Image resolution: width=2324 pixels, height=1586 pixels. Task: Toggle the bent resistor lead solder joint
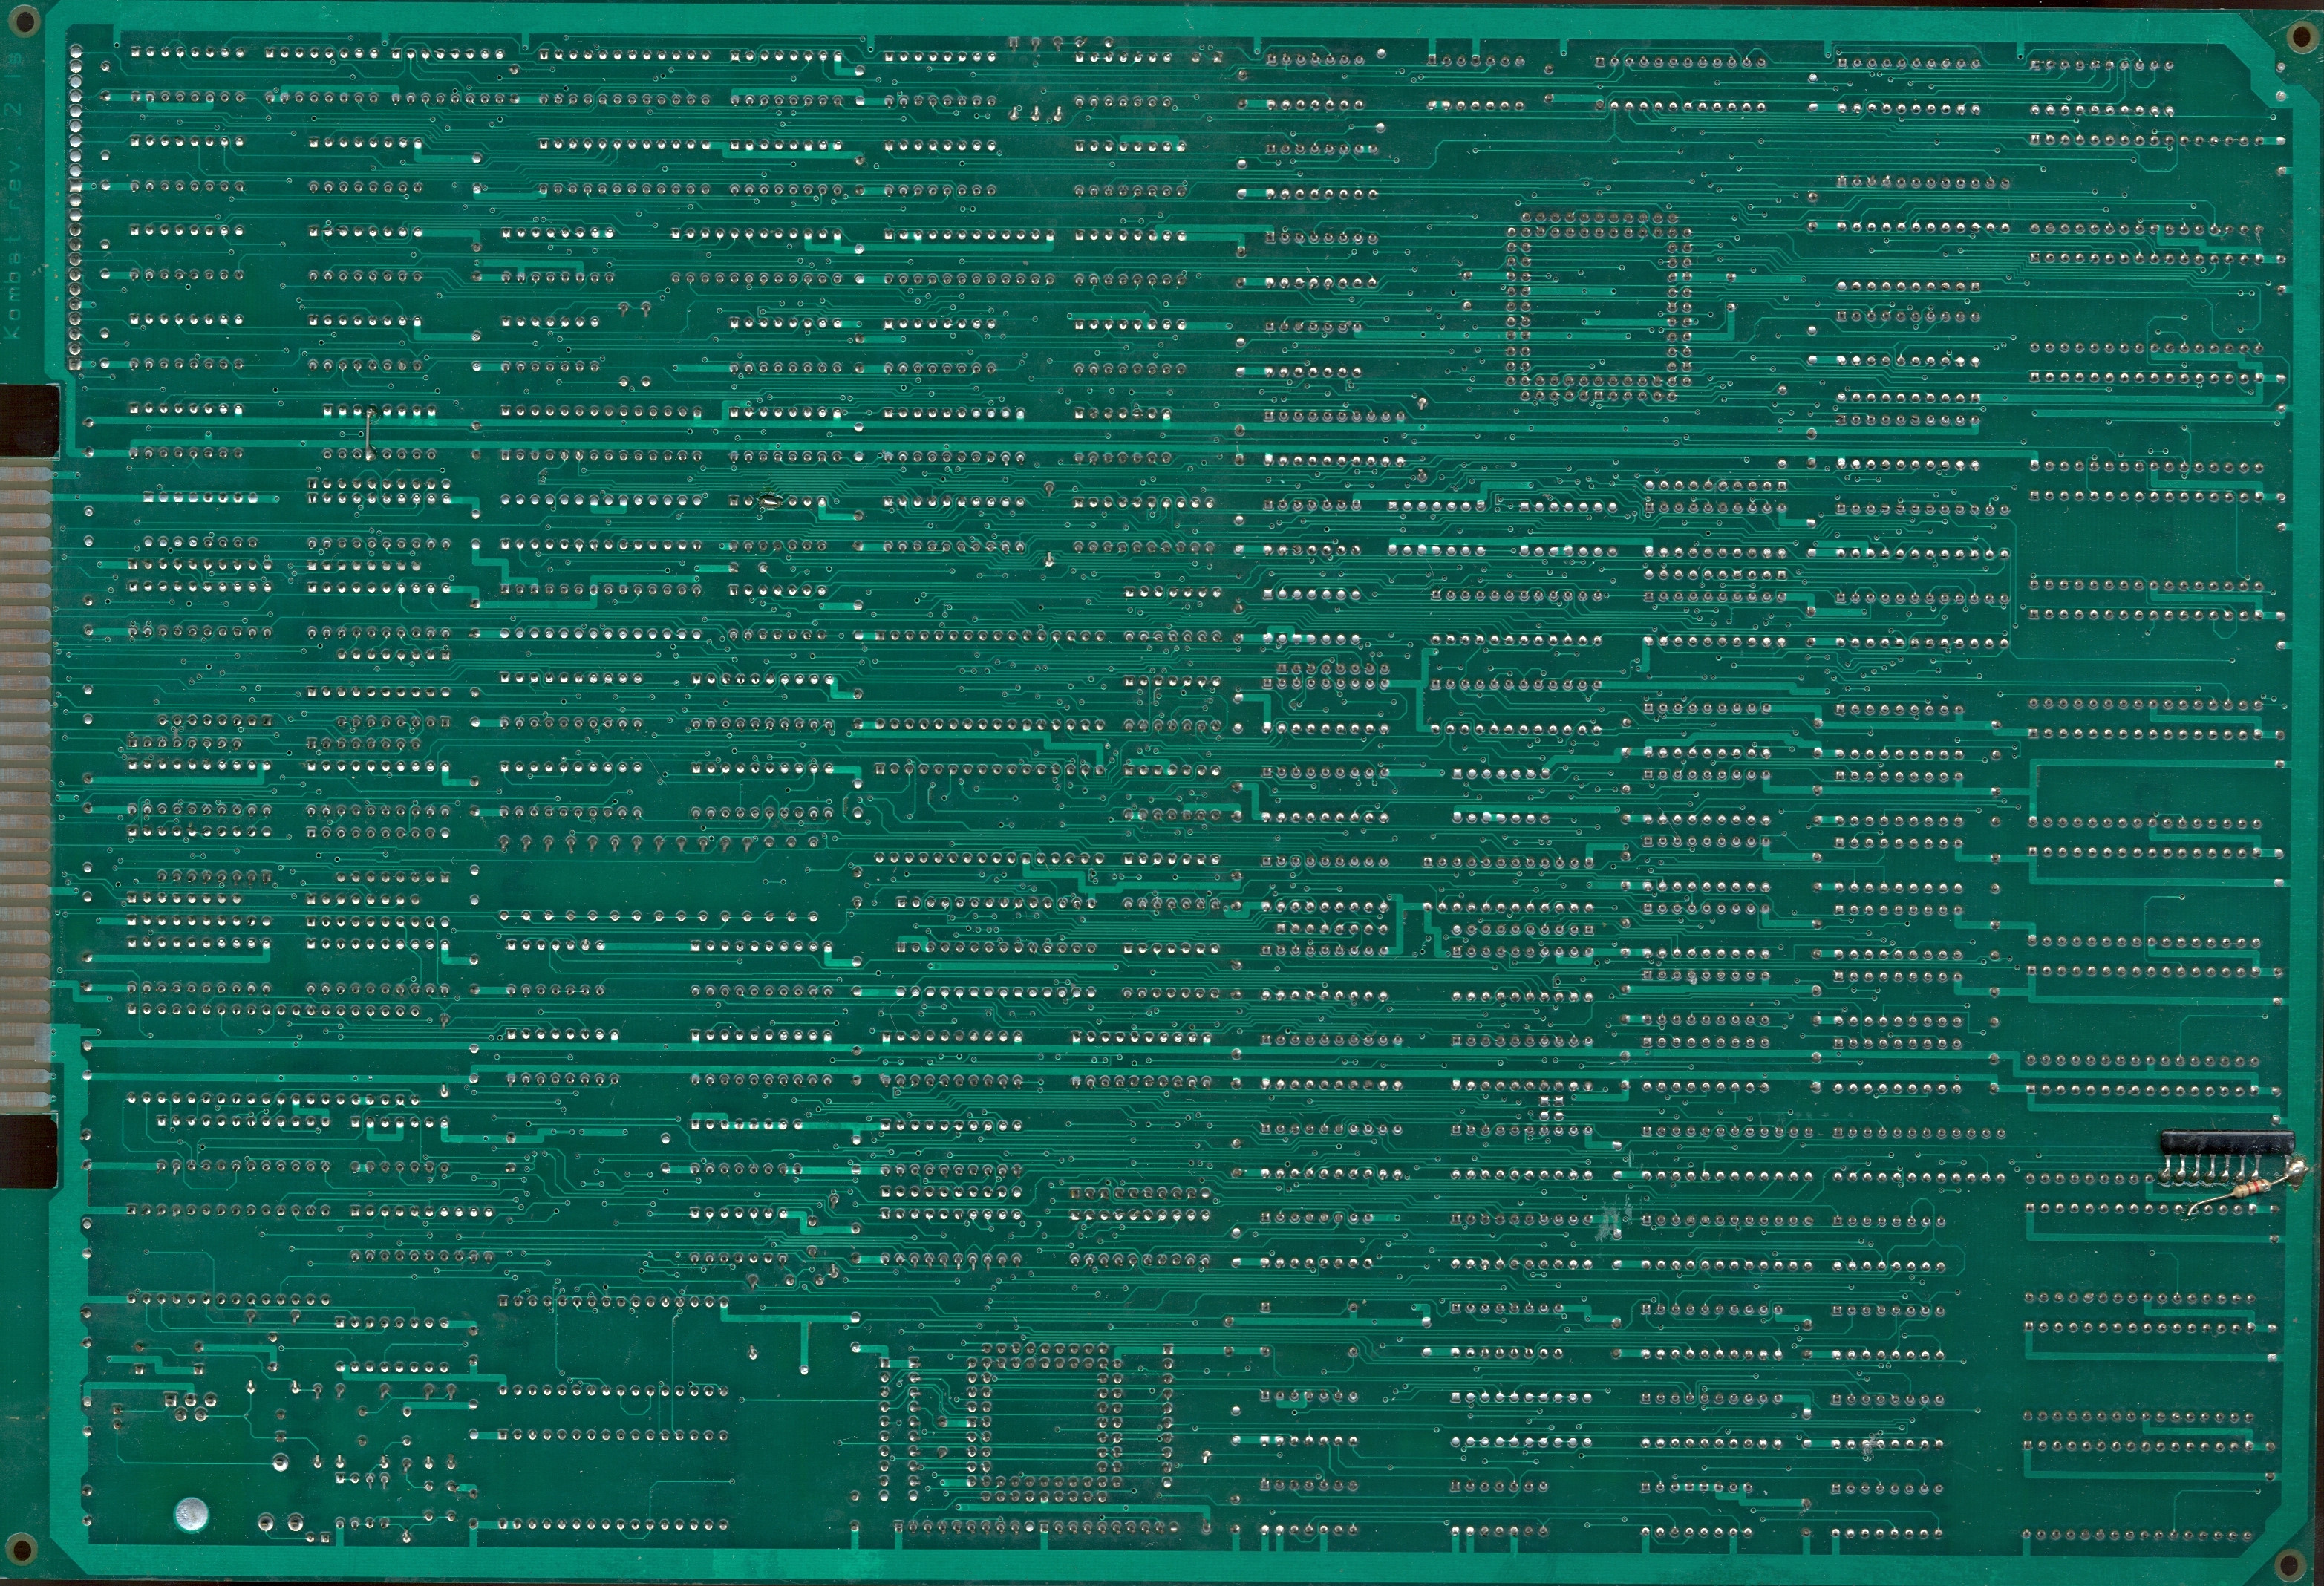(2192, 1214)
